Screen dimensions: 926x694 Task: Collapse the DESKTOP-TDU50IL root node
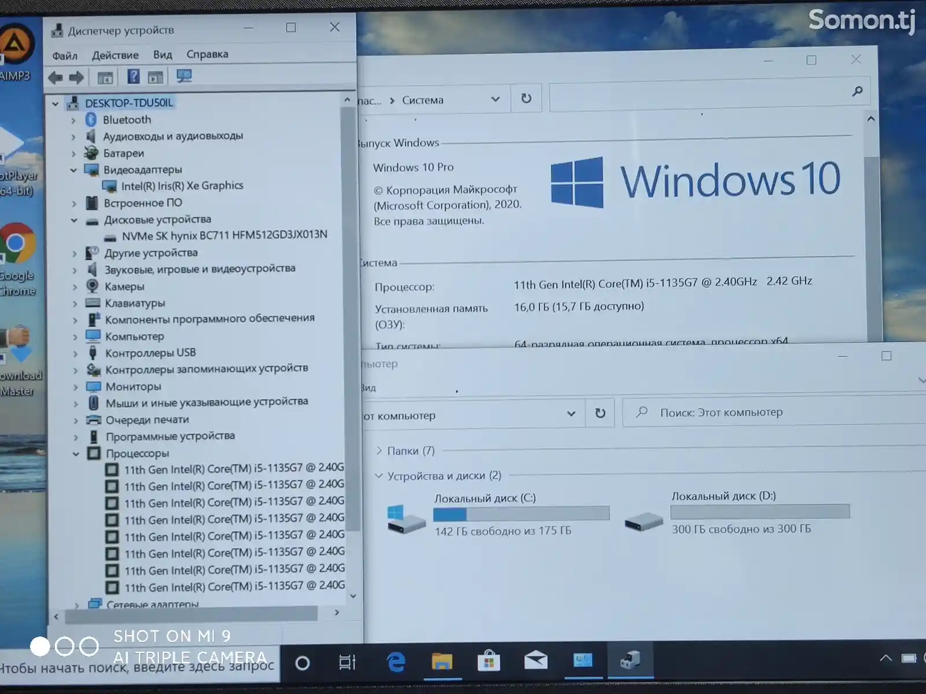[x=55, y=104]
